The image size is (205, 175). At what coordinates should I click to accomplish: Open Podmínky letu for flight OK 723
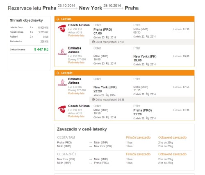76,117
